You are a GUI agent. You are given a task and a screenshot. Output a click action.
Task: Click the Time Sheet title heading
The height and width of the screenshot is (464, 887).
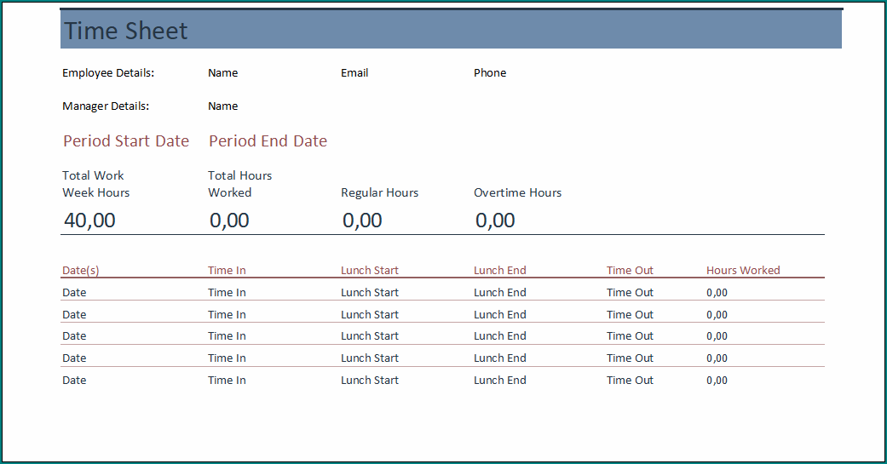(x=125, y=31)
